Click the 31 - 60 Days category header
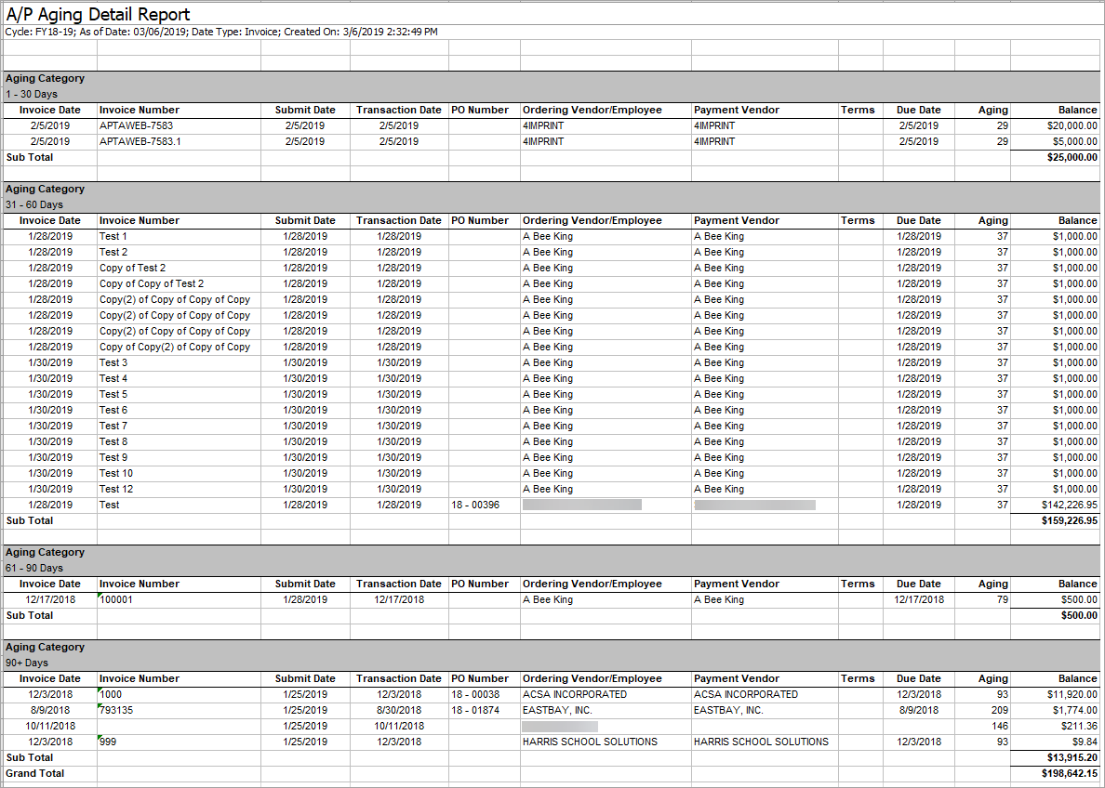This screenshot has width=1105, height=788. click(x=34, y=204)
